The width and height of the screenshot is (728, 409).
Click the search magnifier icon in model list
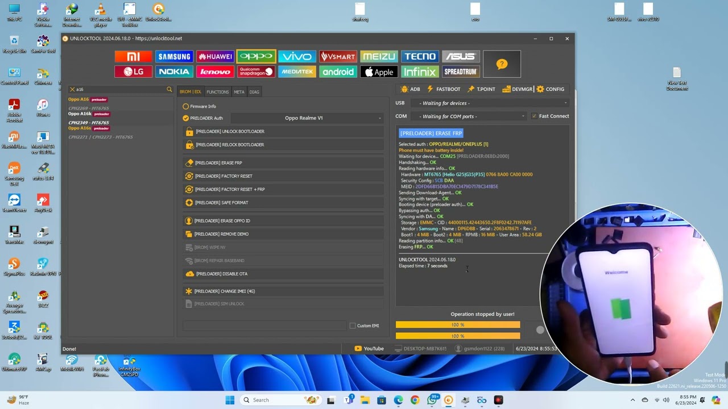(x=169, y=89)
